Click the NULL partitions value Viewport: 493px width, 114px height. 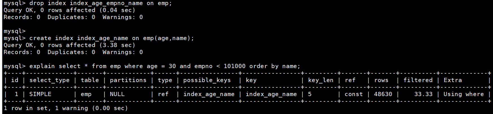click(117, 94)
